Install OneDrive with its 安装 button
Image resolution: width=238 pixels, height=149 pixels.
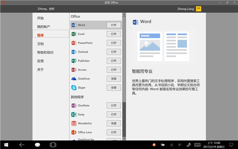click(x=114, y=79)
